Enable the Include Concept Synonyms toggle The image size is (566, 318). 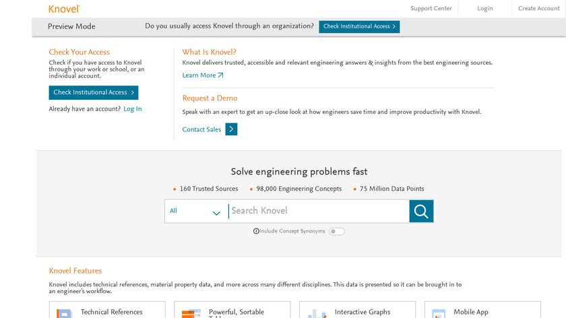click(x=336, y=231)
